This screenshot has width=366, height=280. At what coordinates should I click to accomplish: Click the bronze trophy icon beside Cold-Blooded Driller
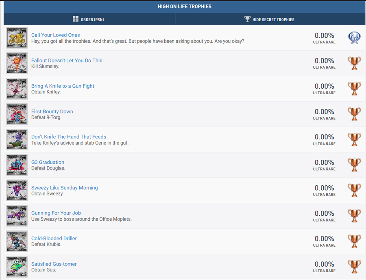[x=354, y=241]
